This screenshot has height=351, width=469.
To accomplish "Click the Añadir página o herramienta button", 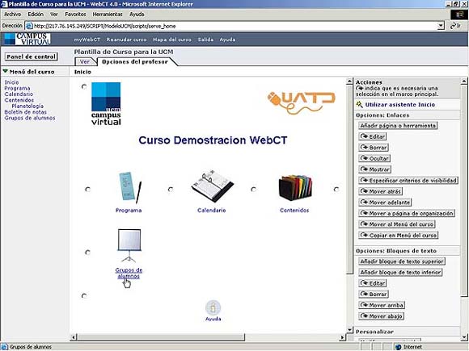I will (x=398, y=126).
